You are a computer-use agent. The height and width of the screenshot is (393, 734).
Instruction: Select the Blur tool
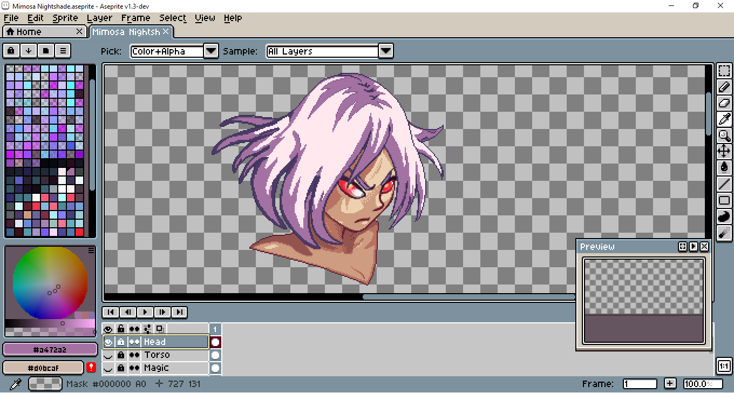[x=724, y=233]
